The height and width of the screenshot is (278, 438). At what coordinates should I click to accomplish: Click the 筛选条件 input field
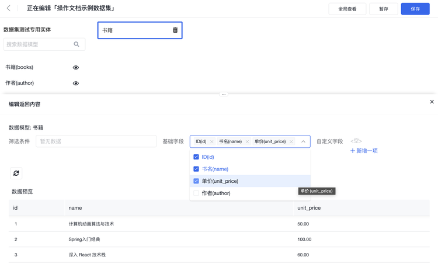coord(96,141)
